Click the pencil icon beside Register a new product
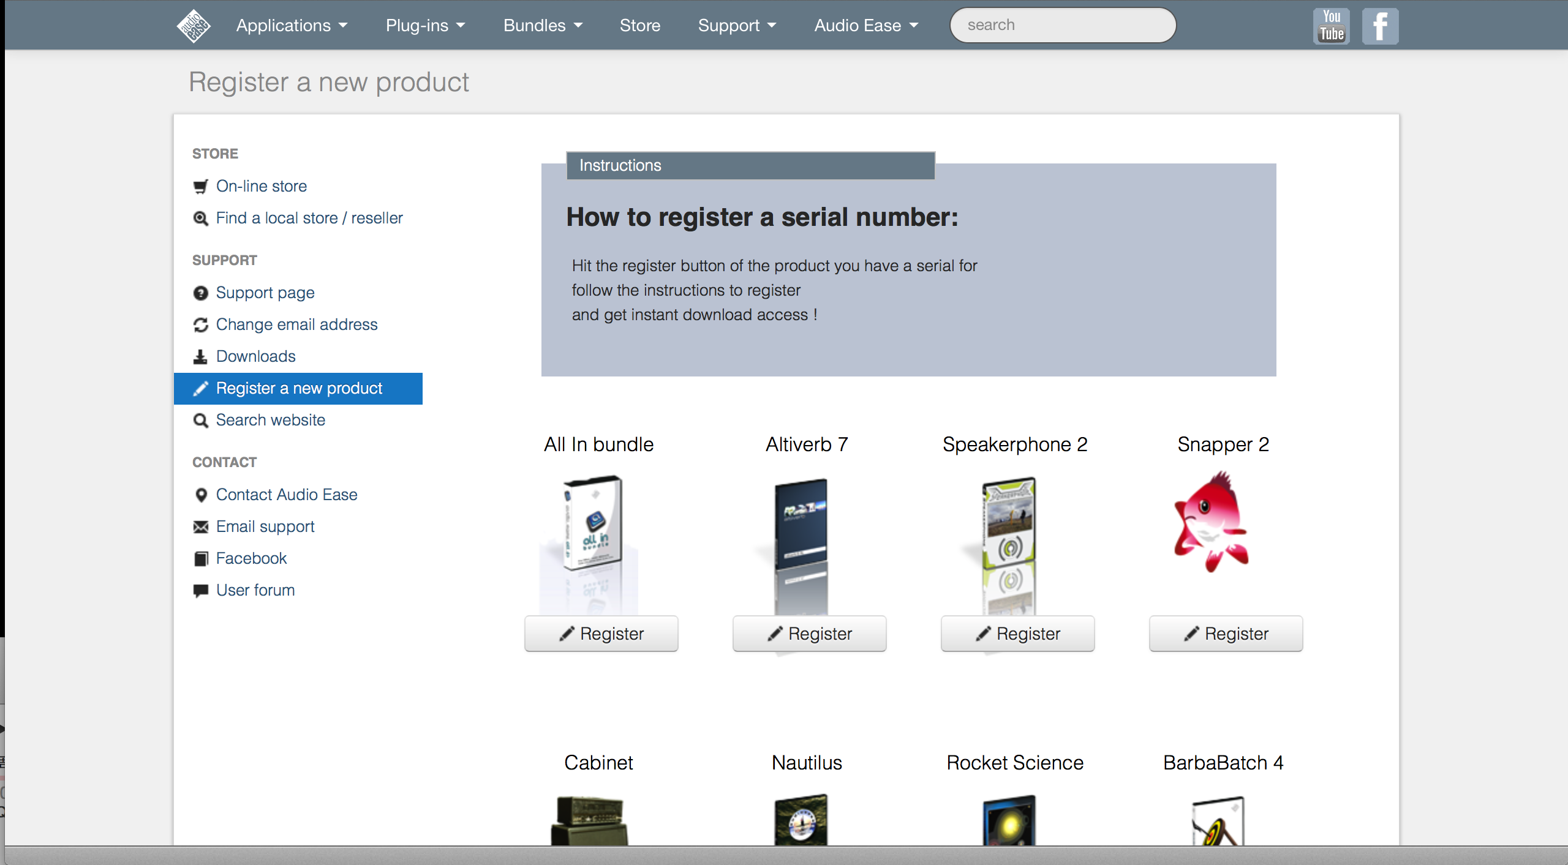Viewport: 1568px width, 865px height. 201,389
